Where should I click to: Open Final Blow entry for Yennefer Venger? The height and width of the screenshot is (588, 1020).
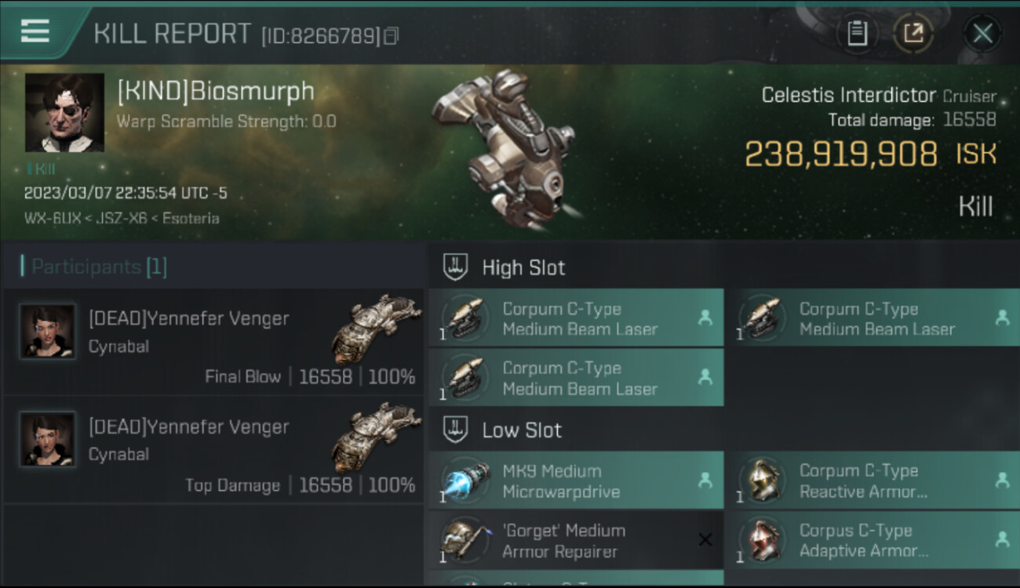(x=213, y=342)
